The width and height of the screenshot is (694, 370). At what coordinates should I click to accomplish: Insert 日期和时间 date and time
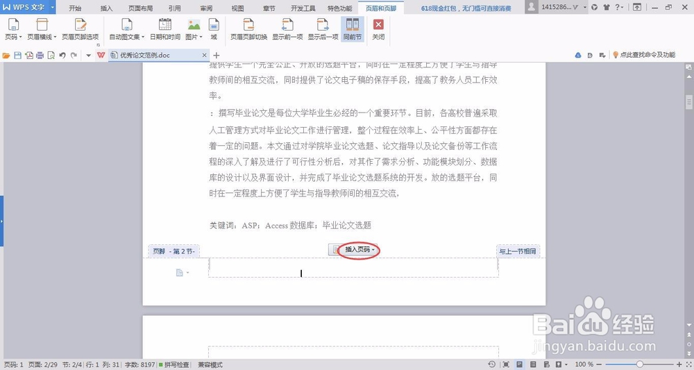[165, 30]
